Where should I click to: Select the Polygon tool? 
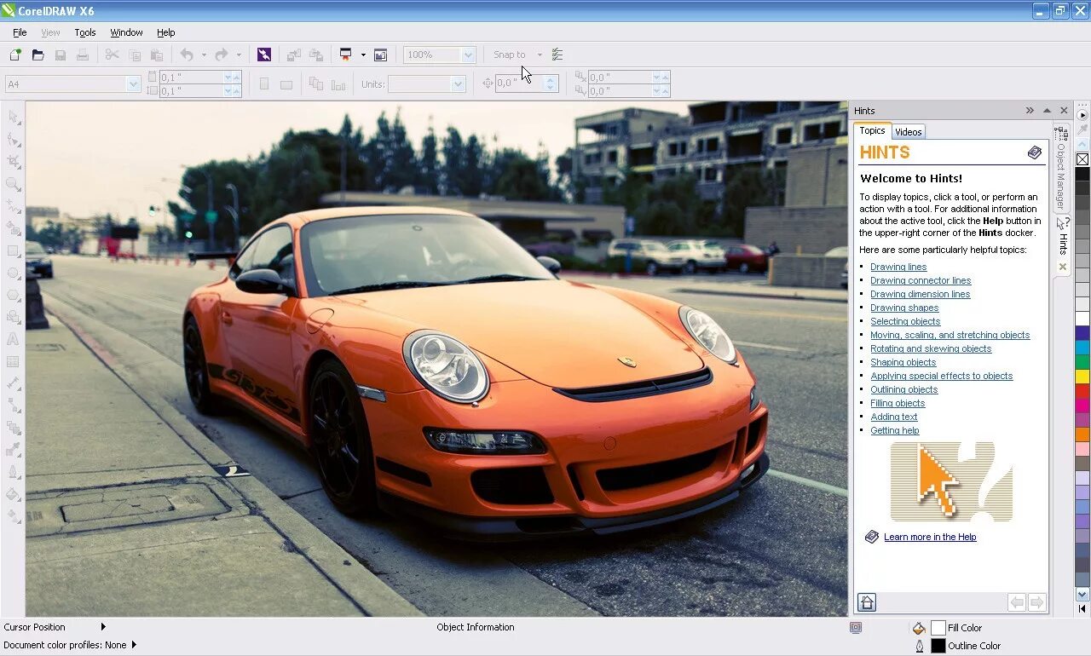pyautogui.click(x=14, y=295)
